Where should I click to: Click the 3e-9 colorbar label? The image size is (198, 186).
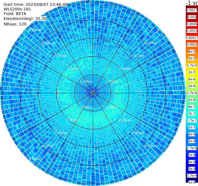(x=192, y=169)
